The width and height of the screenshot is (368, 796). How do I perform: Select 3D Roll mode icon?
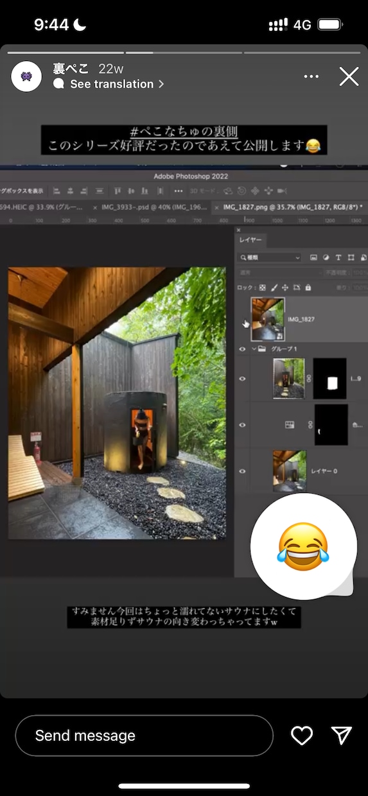(x=241, y=191)
